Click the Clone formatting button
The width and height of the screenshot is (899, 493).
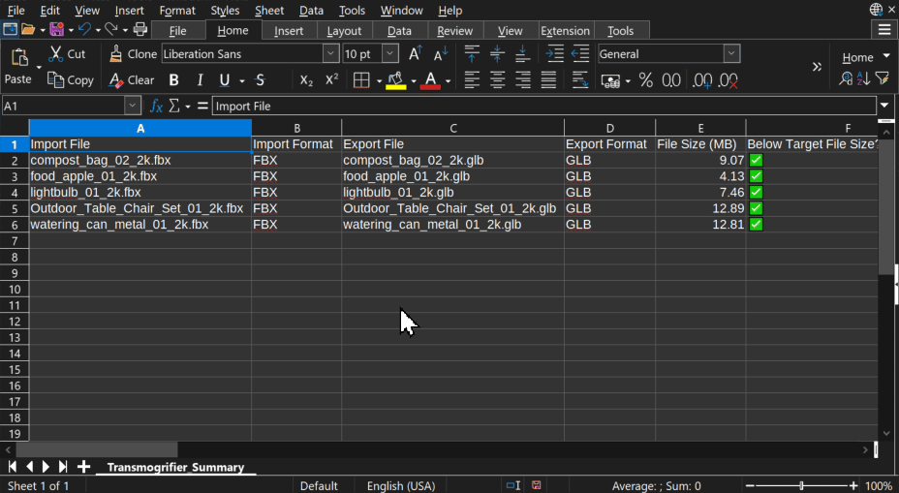click(x=133, y=54)
